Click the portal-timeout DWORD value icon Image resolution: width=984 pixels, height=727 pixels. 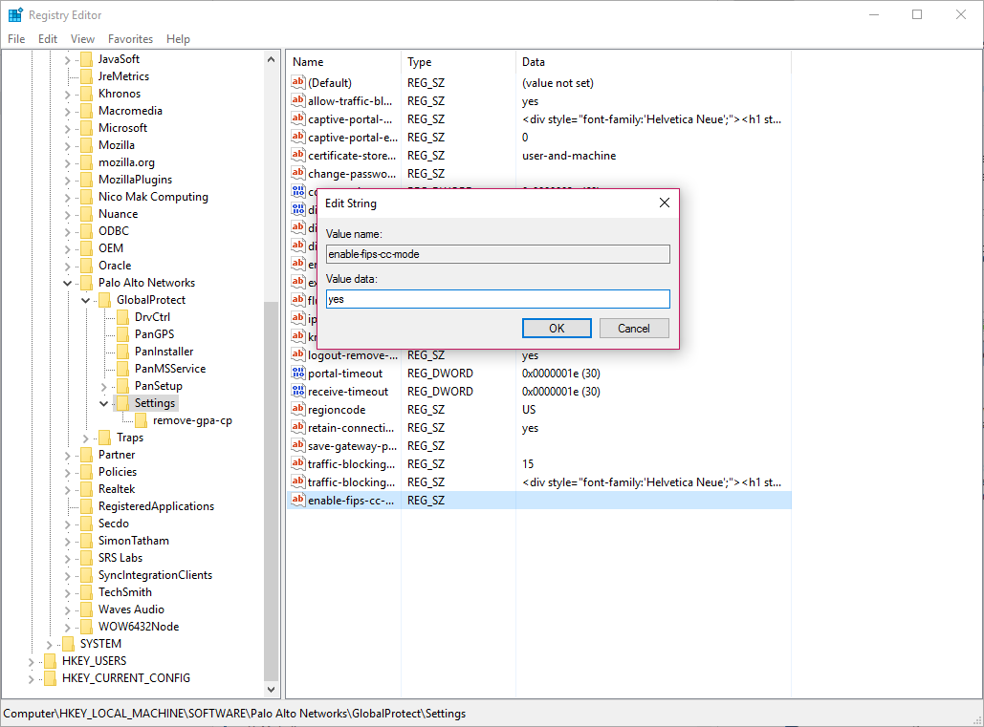[x=297, y=374]
